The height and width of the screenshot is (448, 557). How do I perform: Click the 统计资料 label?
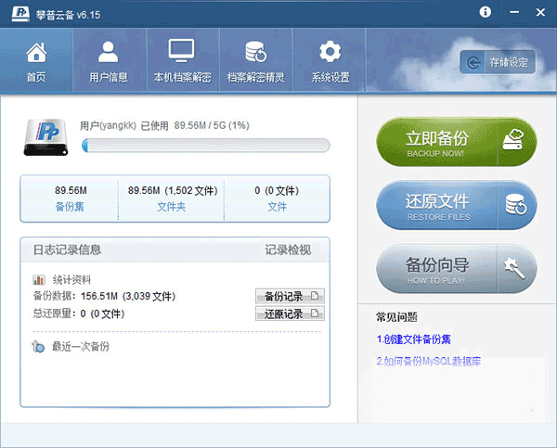pyautogui.click(x=71, y=280)
